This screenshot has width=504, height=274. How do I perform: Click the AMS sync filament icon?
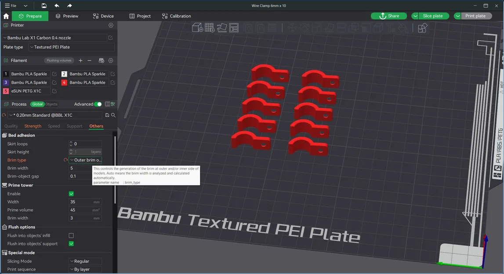pos(101,60)
